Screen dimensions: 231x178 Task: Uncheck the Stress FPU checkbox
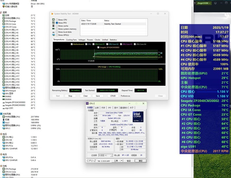point(57,23)
